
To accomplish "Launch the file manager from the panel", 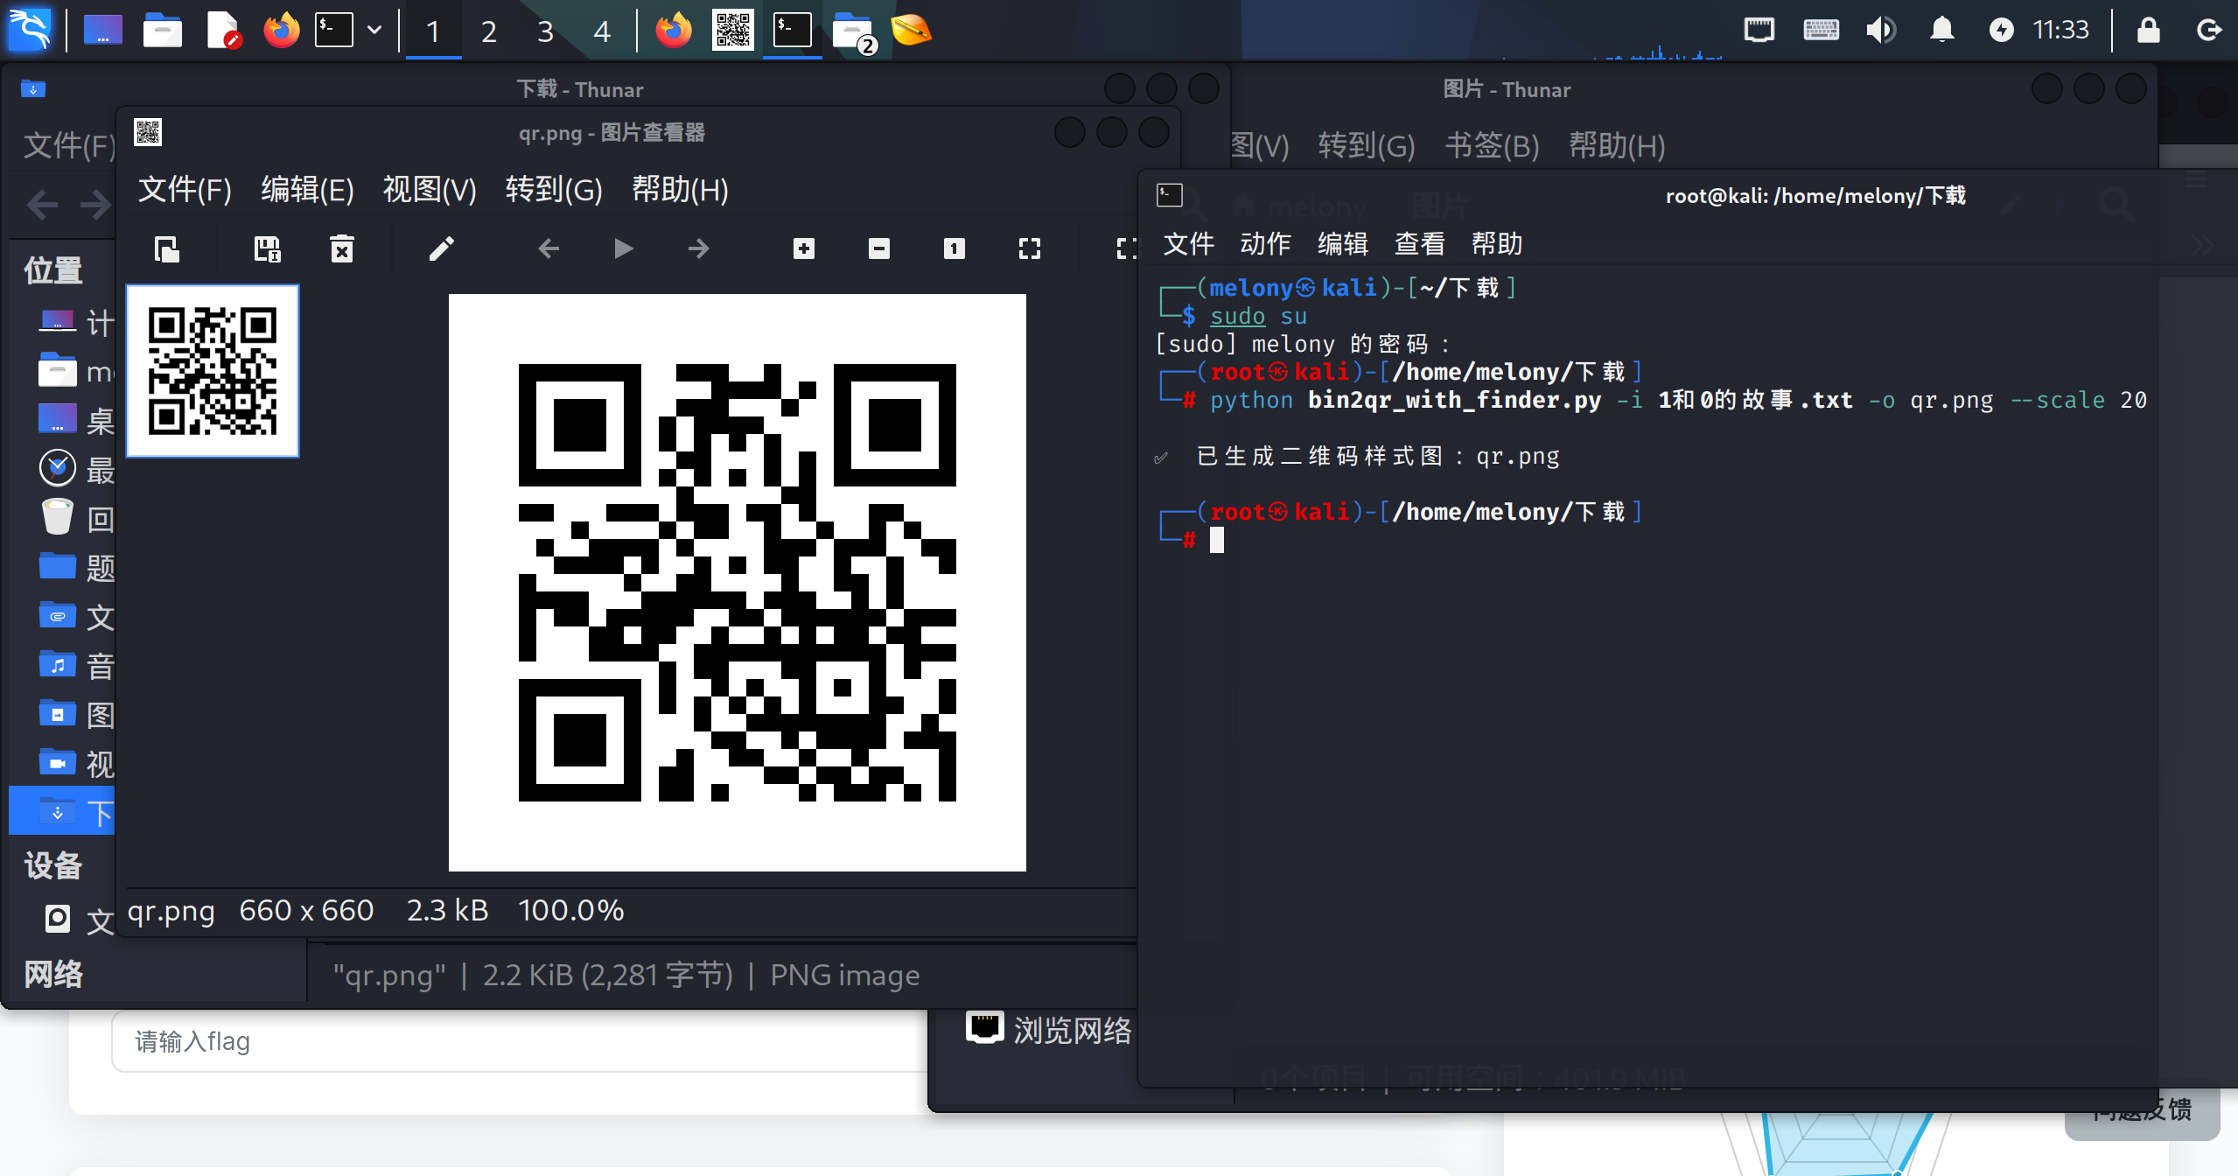I will click(162, 31).
